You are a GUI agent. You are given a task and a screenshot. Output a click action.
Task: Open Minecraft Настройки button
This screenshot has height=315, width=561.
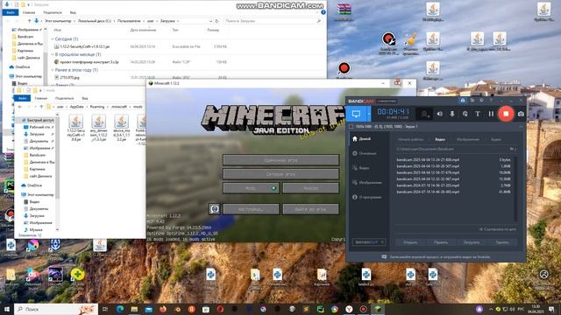(252, 209)
